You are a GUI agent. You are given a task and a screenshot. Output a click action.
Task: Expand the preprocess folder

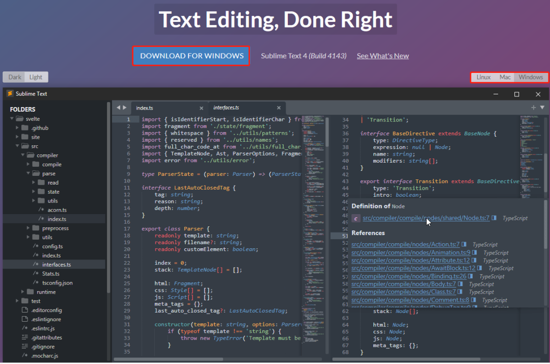pos(29,228)
